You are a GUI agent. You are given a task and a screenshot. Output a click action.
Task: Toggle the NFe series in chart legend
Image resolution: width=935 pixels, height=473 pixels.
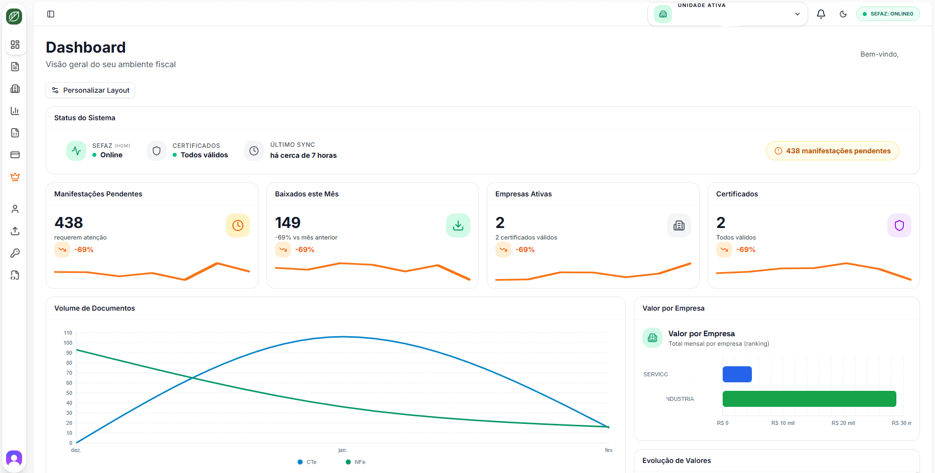[x=355, y=461]
